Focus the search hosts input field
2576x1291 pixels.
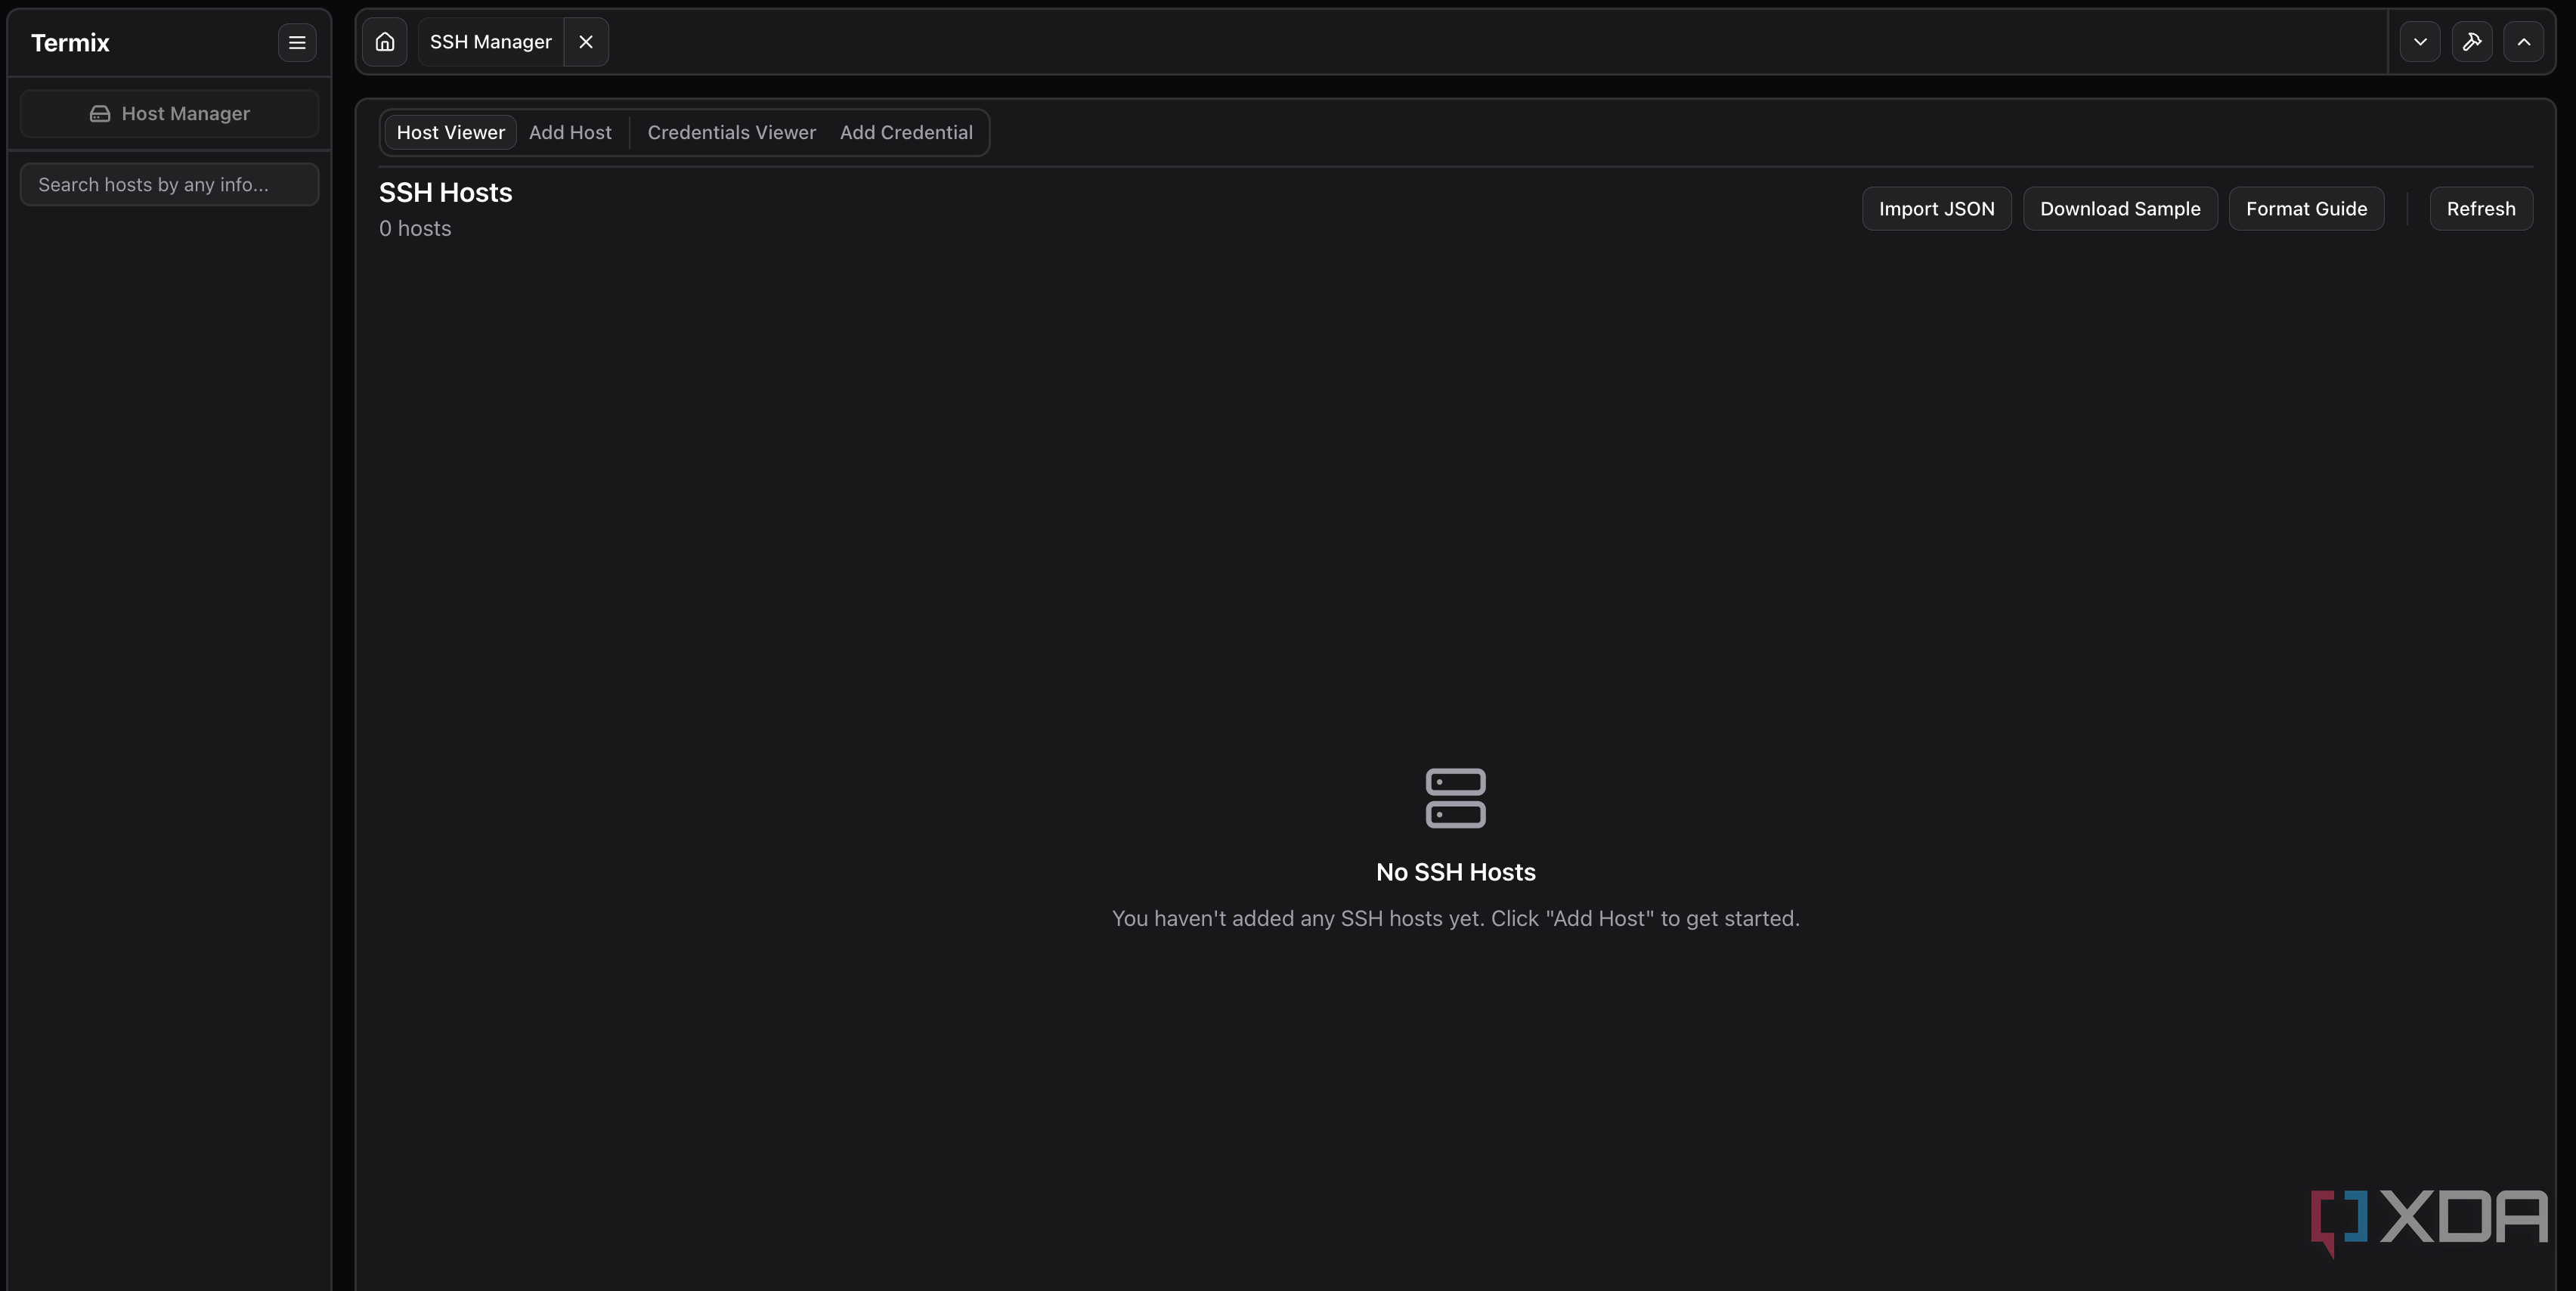pos(170,185)
